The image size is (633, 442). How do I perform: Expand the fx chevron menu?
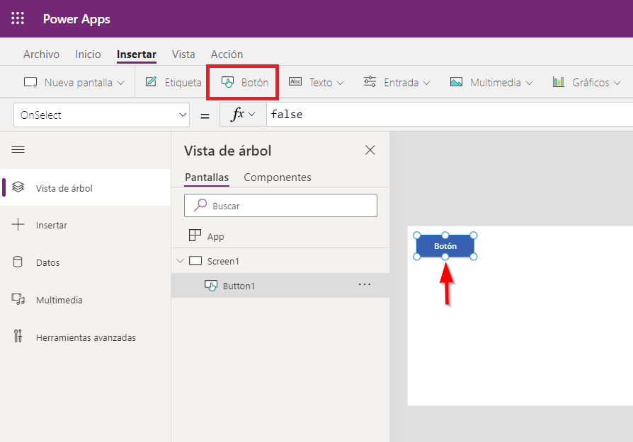[x=252, y=114]
